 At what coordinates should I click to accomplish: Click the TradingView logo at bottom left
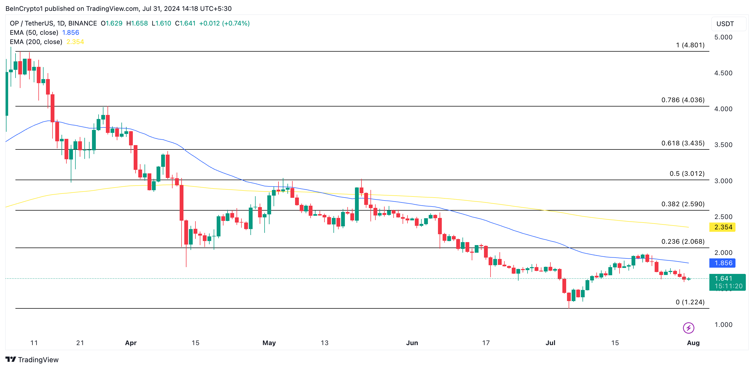(32, 359)
